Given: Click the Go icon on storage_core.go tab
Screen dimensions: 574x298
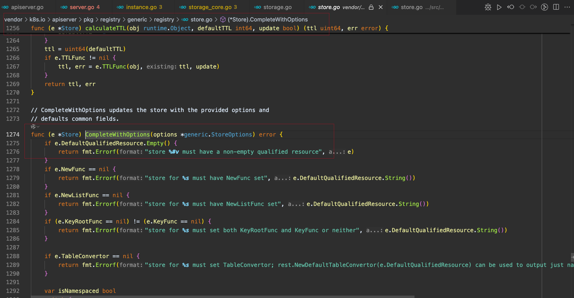Looking at the screenshot, I should (182, 7).
